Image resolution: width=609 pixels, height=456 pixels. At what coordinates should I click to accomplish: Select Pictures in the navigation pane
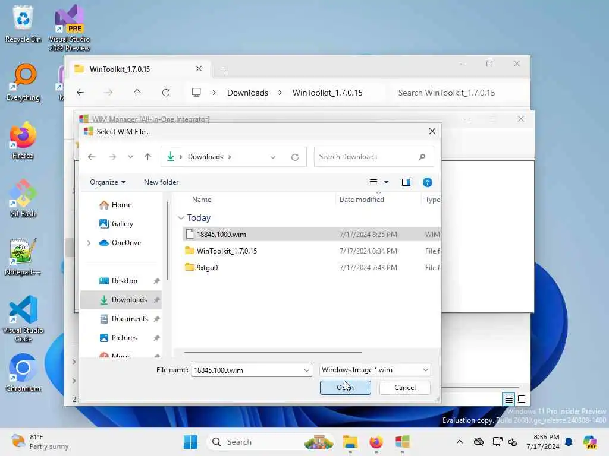(x=121, y=338)
